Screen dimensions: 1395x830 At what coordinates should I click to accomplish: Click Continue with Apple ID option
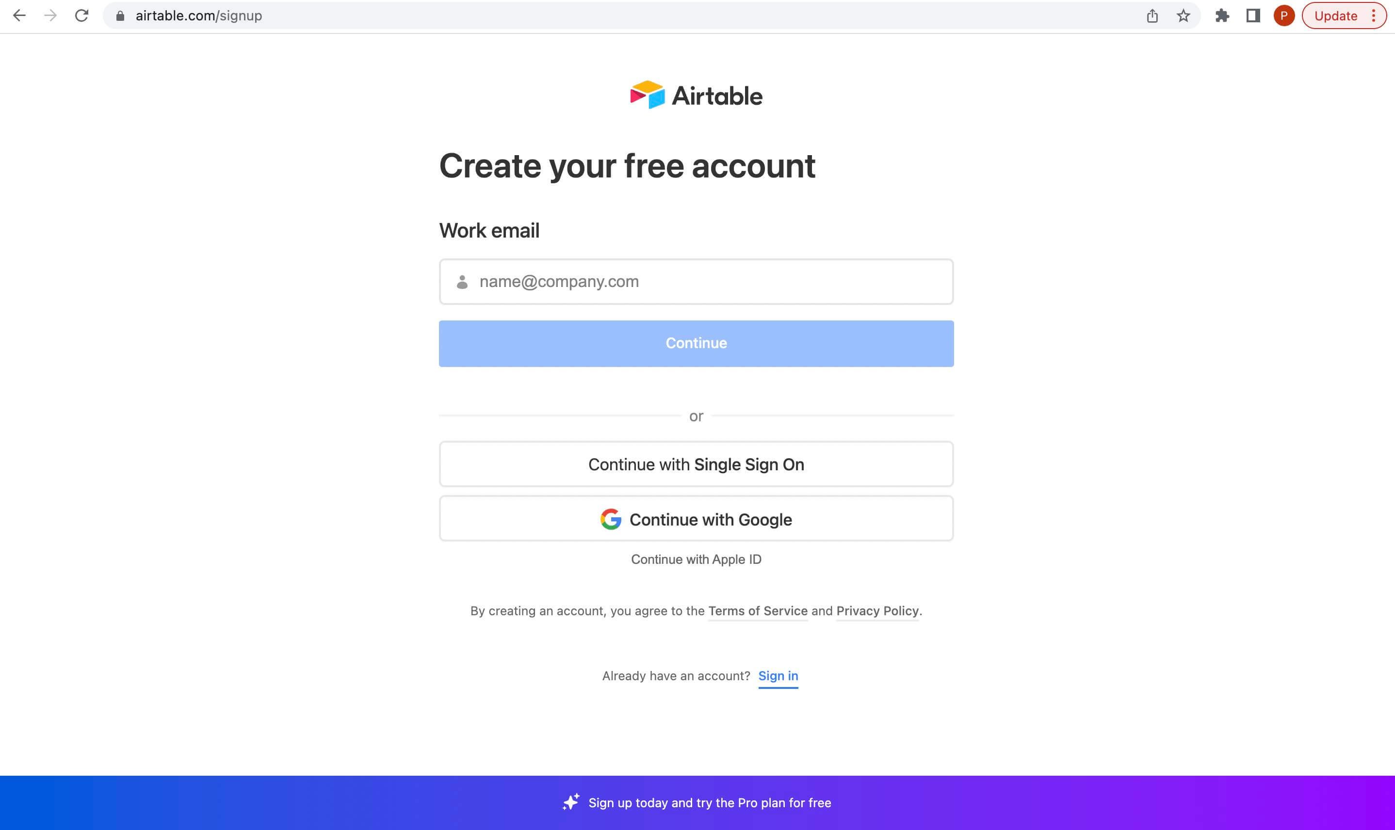[x=696, y=559]
